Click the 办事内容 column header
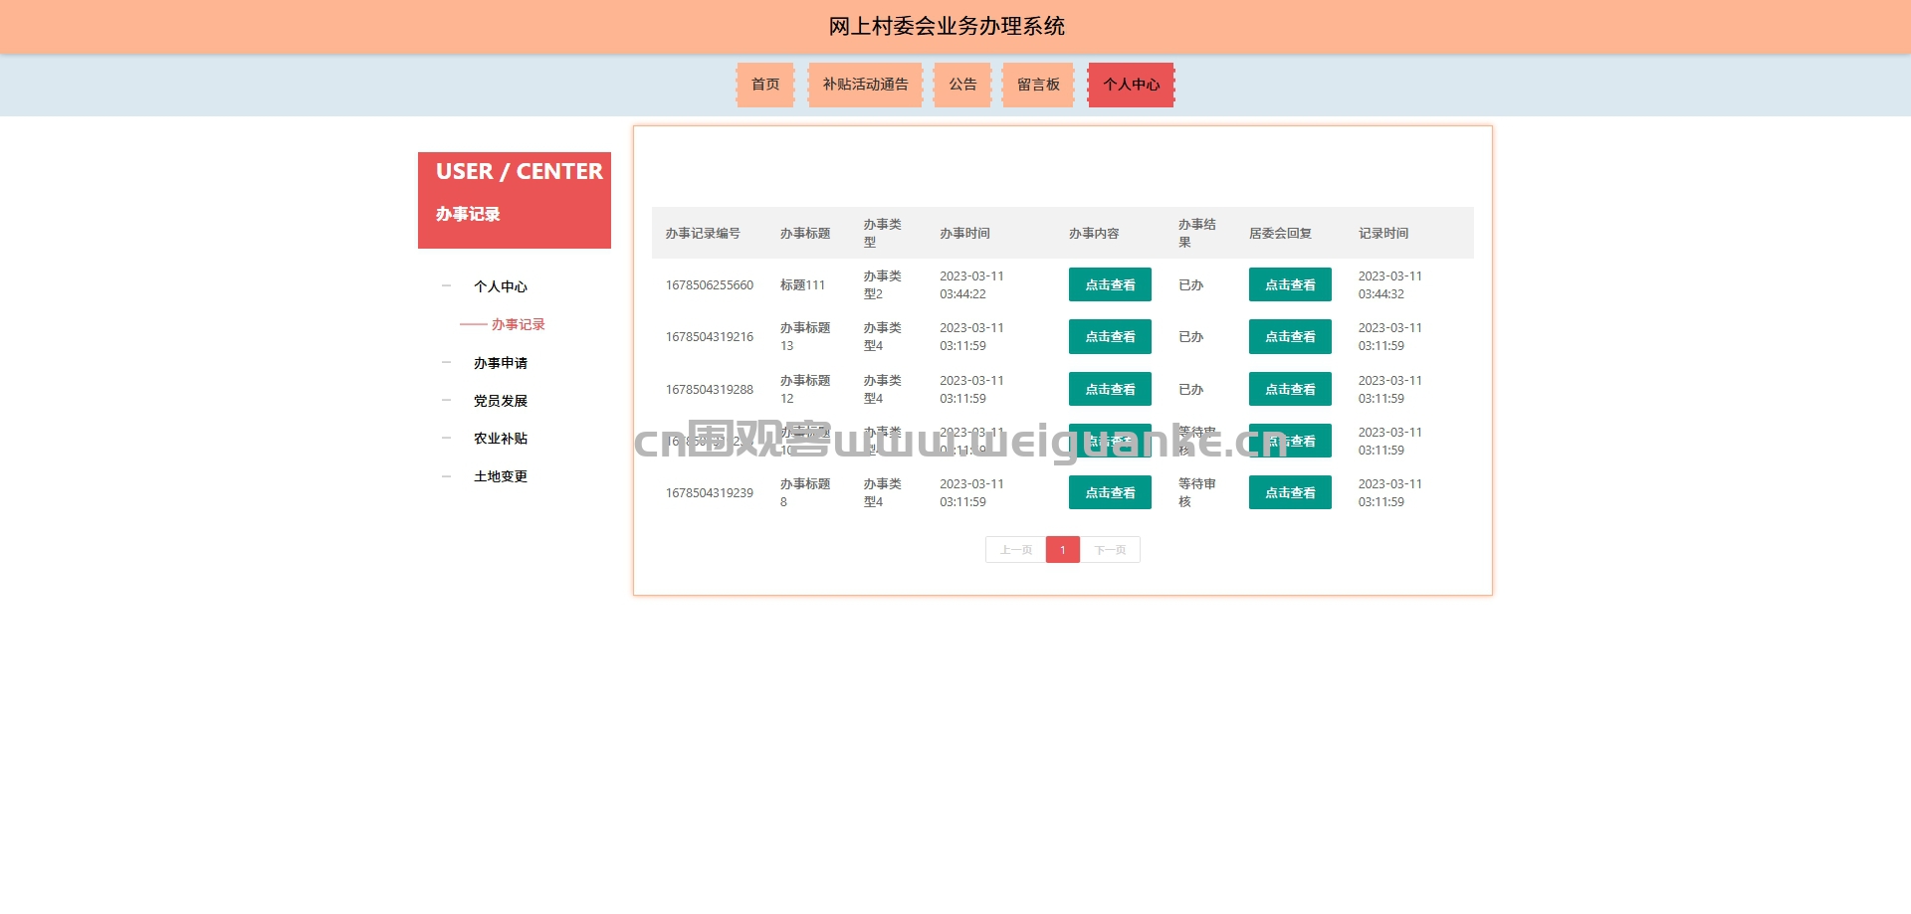This screenshot has width=1911, height=914. click(x=1094, y=234)
